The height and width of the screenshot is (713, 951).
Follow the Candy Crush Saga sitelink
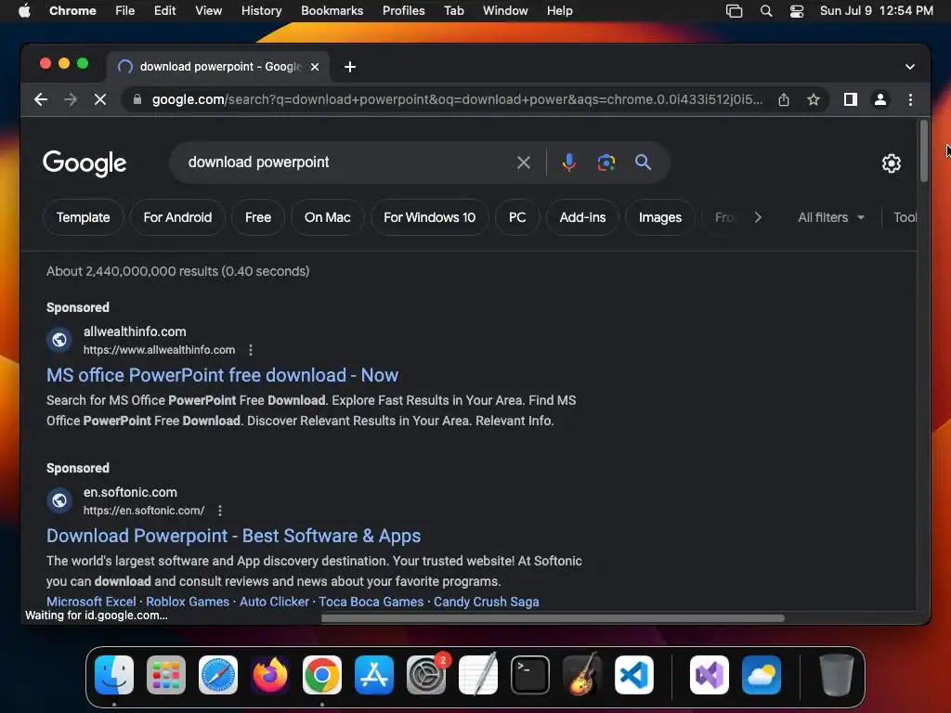tap(486, 602)
